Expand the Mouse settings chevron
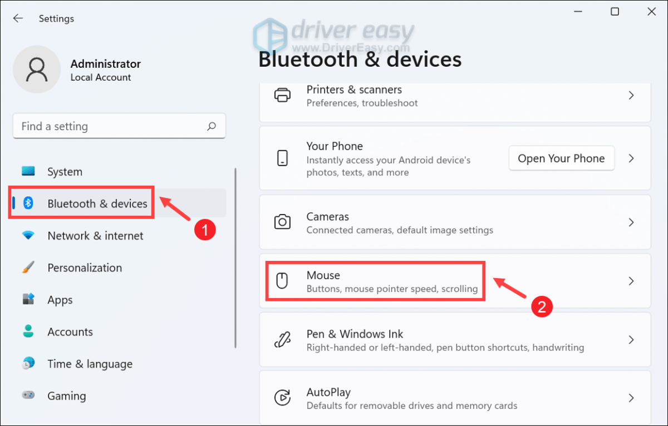 [631, 281]
